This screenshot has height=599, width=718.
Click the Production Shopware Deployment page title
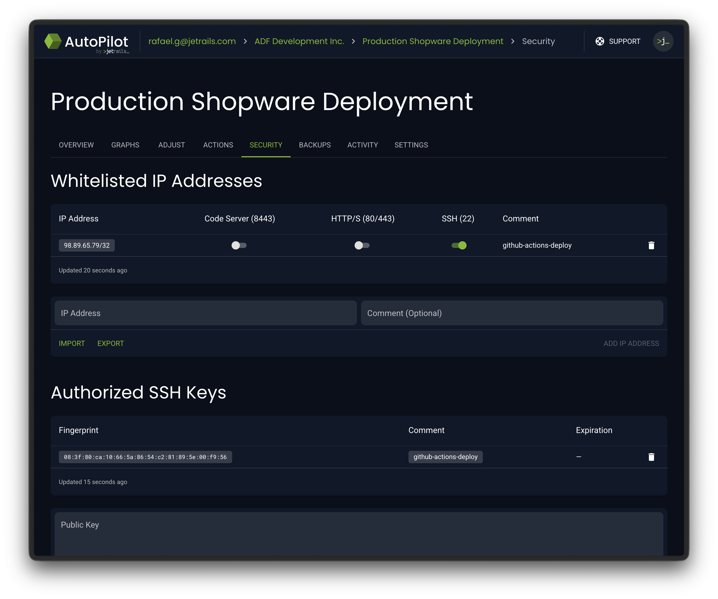[262, 102]
